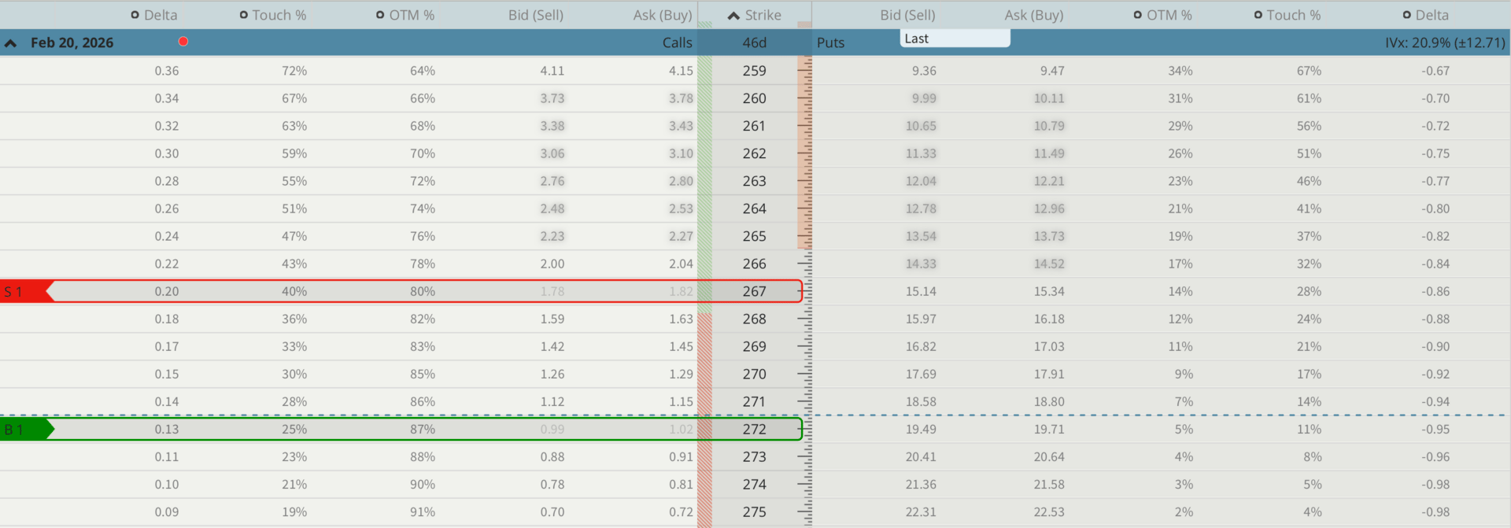Click put bid 12.04 at strike 263
Viewport: 1511px width, 528px height.
[x=921, y=181]
